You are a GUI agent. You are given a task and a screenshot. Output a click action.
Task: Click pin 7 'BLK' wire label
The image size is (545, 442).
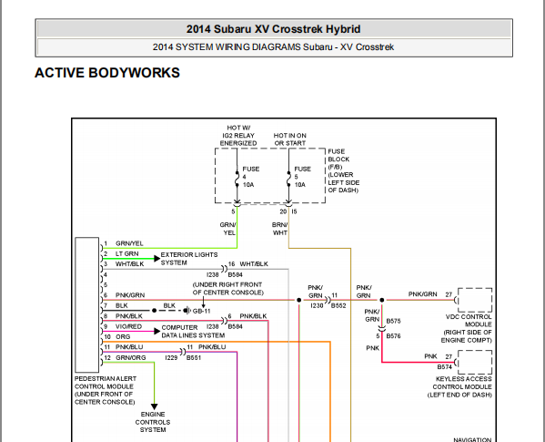click(122, 305)
